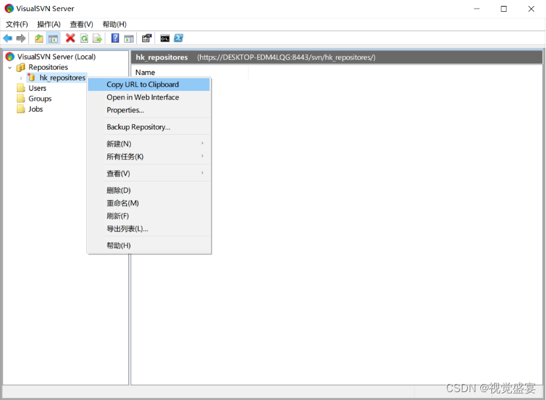Choose Copy URL to Clipboard
Image resolution: width=546 pixels, height=400 pixels.
point(149,85)
